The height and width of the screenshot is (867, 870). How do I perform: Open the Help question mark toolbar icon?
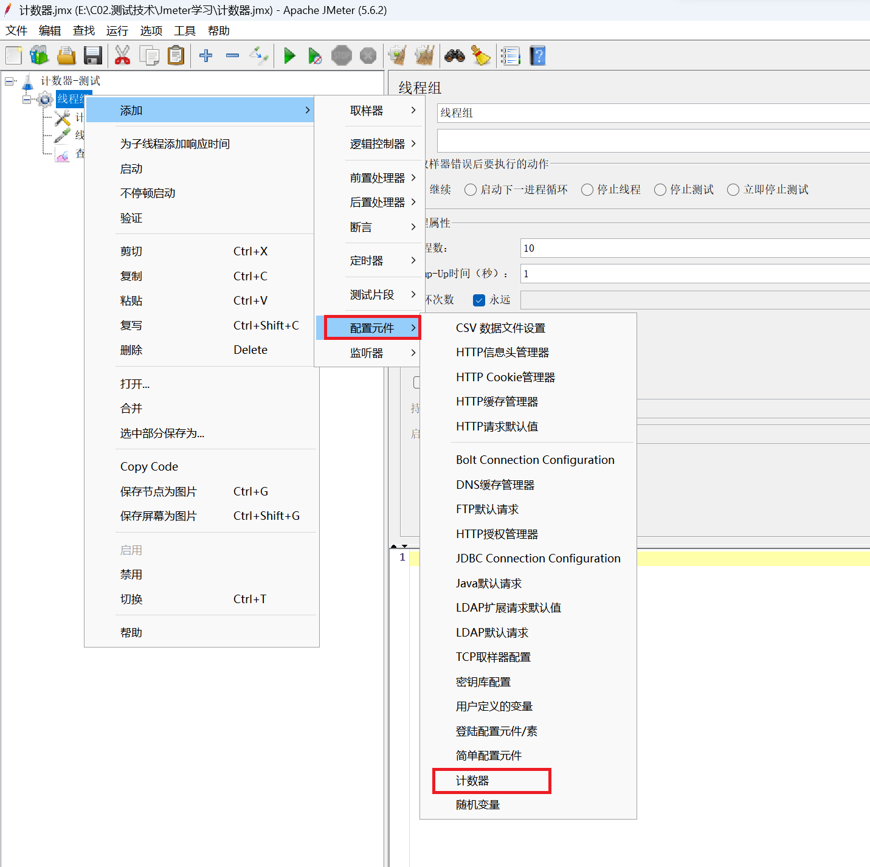tap(537, 56)
